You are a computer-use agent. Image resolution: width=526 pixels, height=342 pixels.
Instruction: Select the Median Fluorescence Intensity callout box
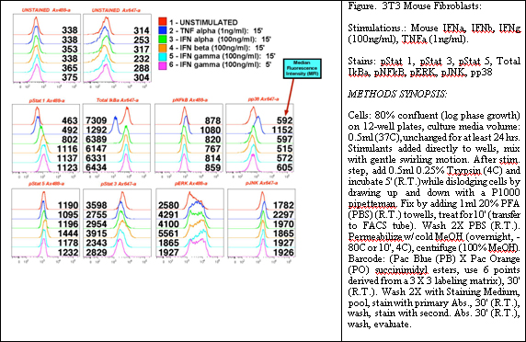(x=303, y=69)
